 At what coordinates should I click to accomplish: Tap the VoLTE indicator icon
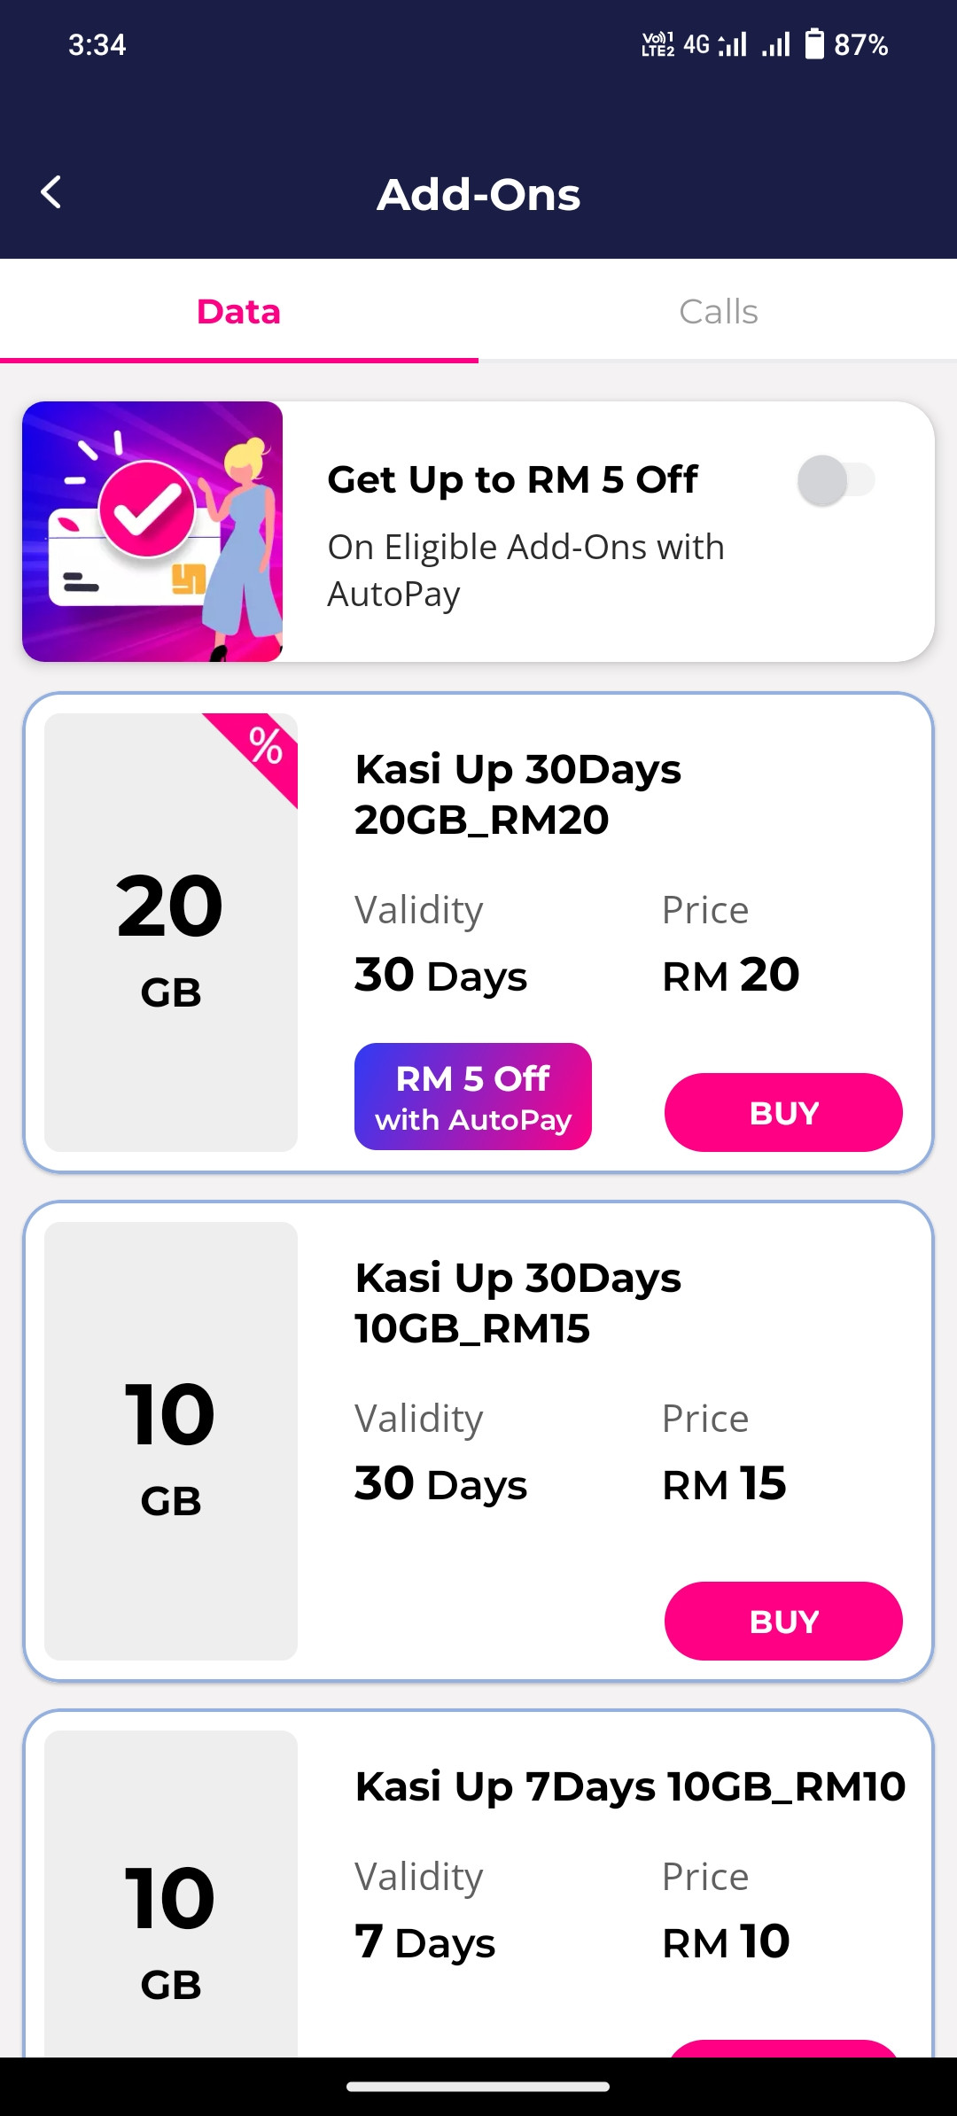(657, 43)
